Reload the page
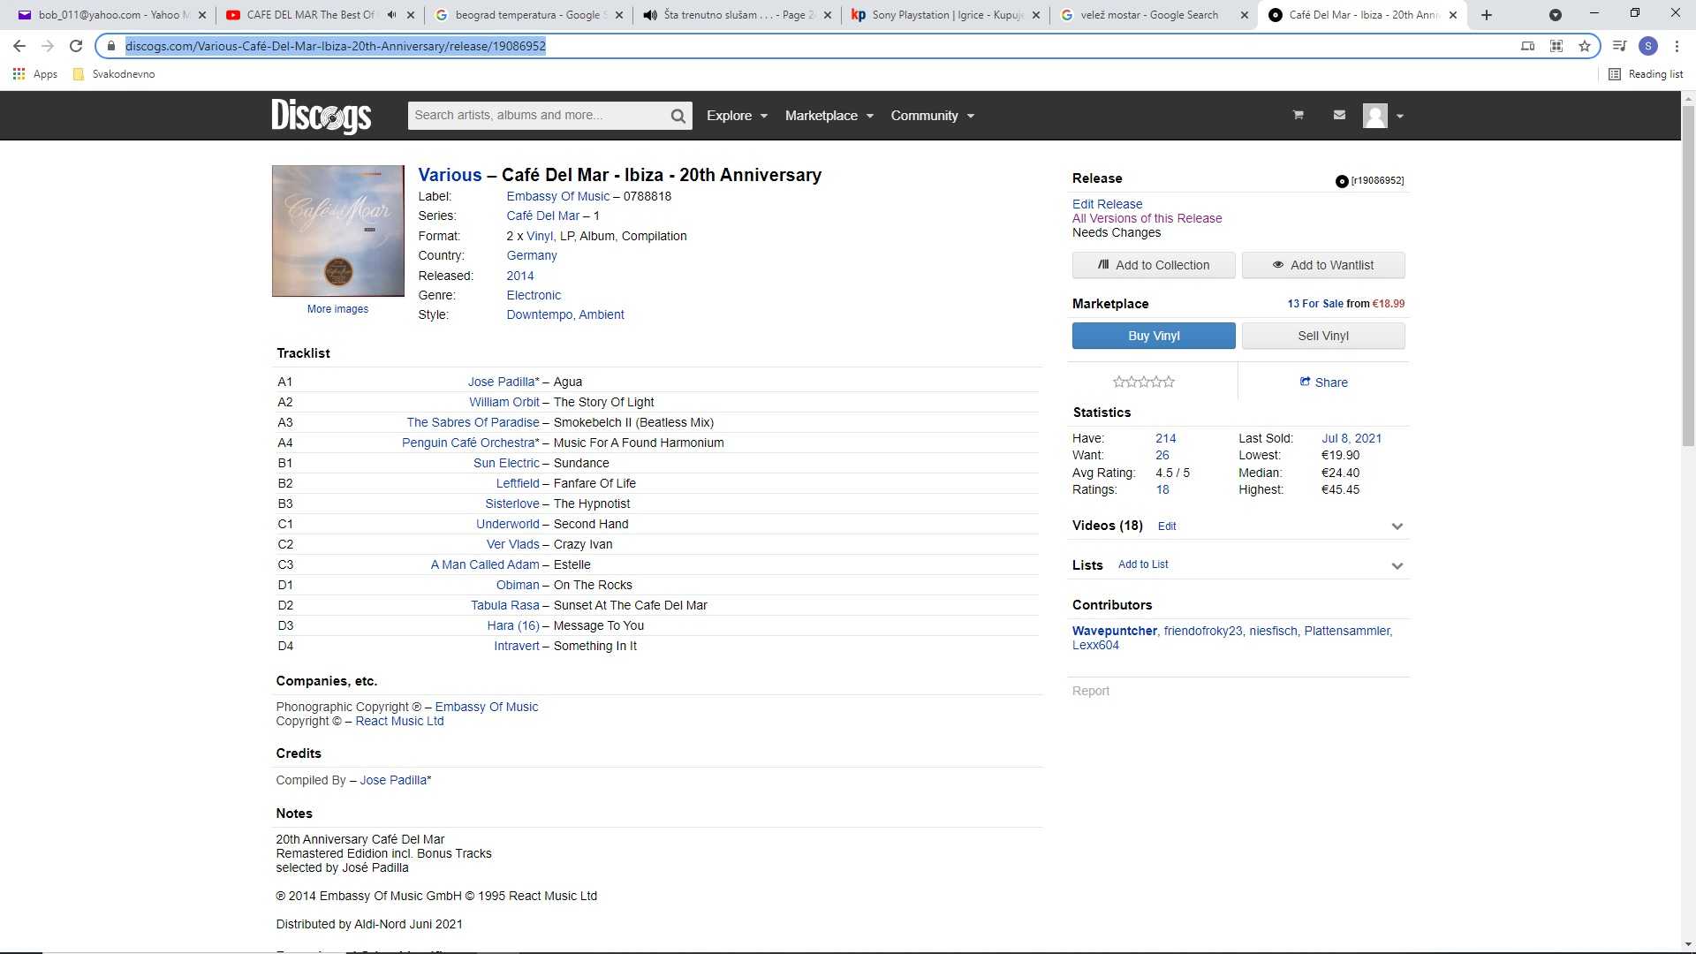This screenshot has width=1696, height=954. click(x=76, y=46)
